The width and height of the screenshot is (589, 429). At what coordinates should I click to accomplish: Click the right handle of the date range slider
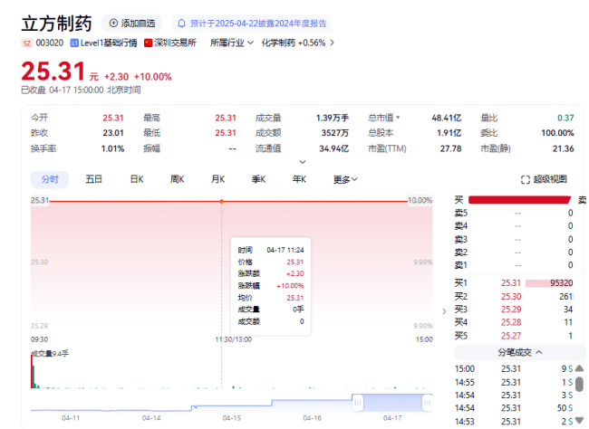pyautogui.click(x=428, y=403)
